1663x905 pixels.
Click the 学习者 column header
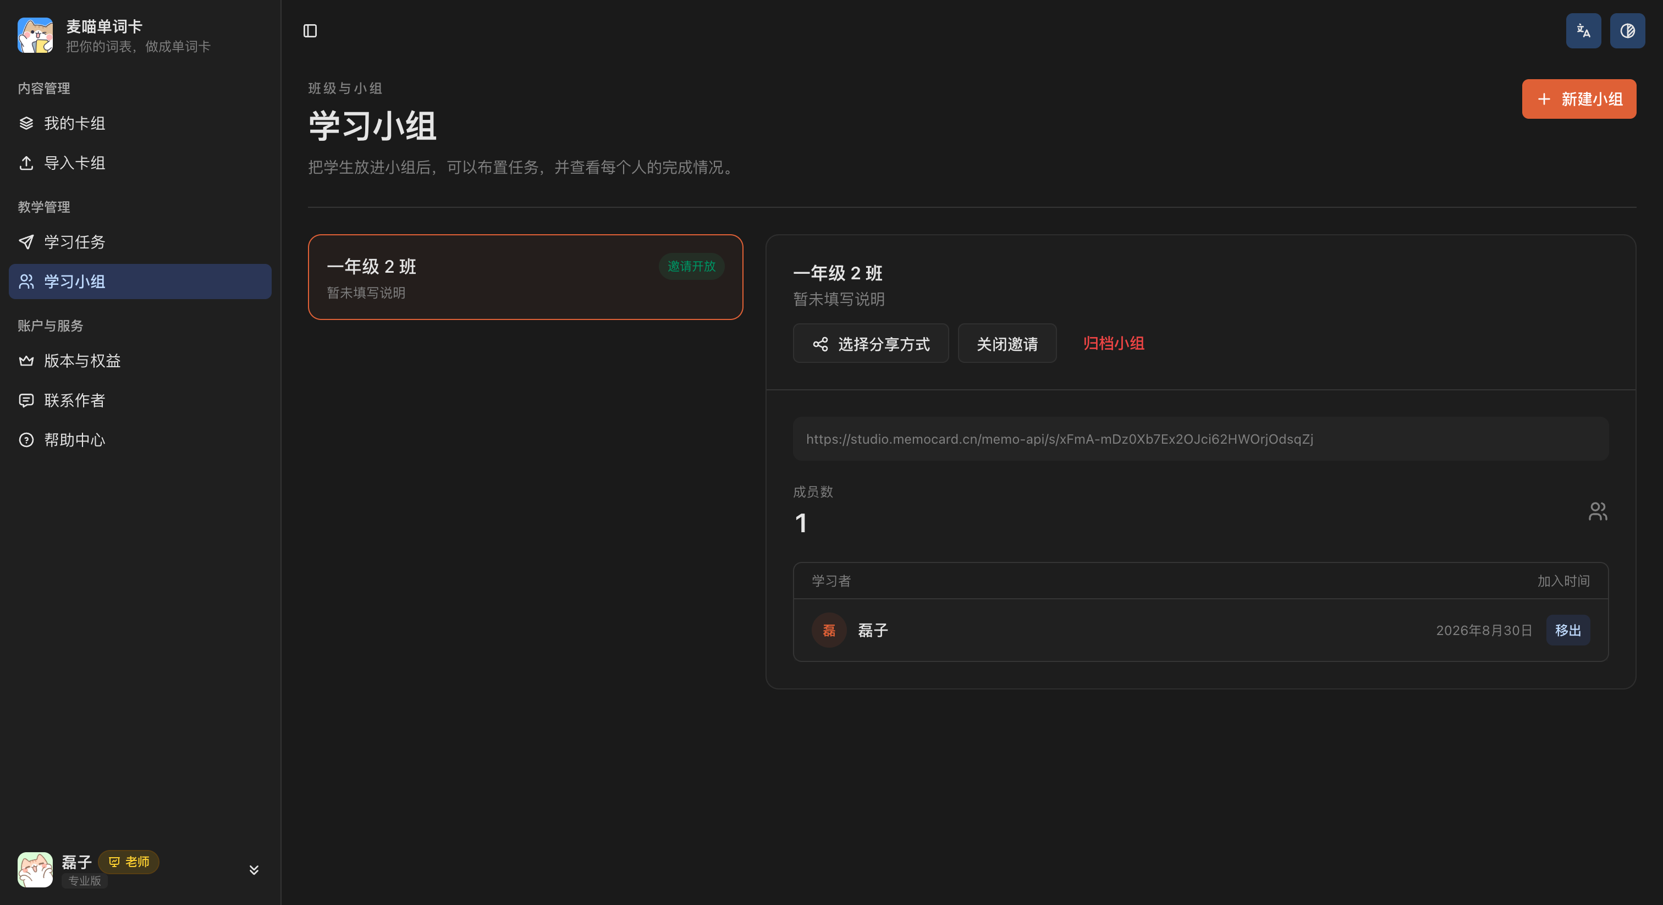831,581
